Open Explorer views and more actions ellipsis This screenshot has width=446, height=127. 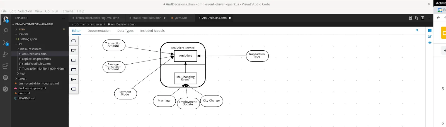(63, 18)
